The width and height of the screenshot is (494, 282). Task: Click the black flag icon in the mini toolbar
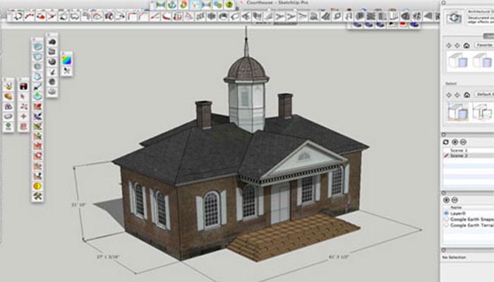click(x=392, y=25)
